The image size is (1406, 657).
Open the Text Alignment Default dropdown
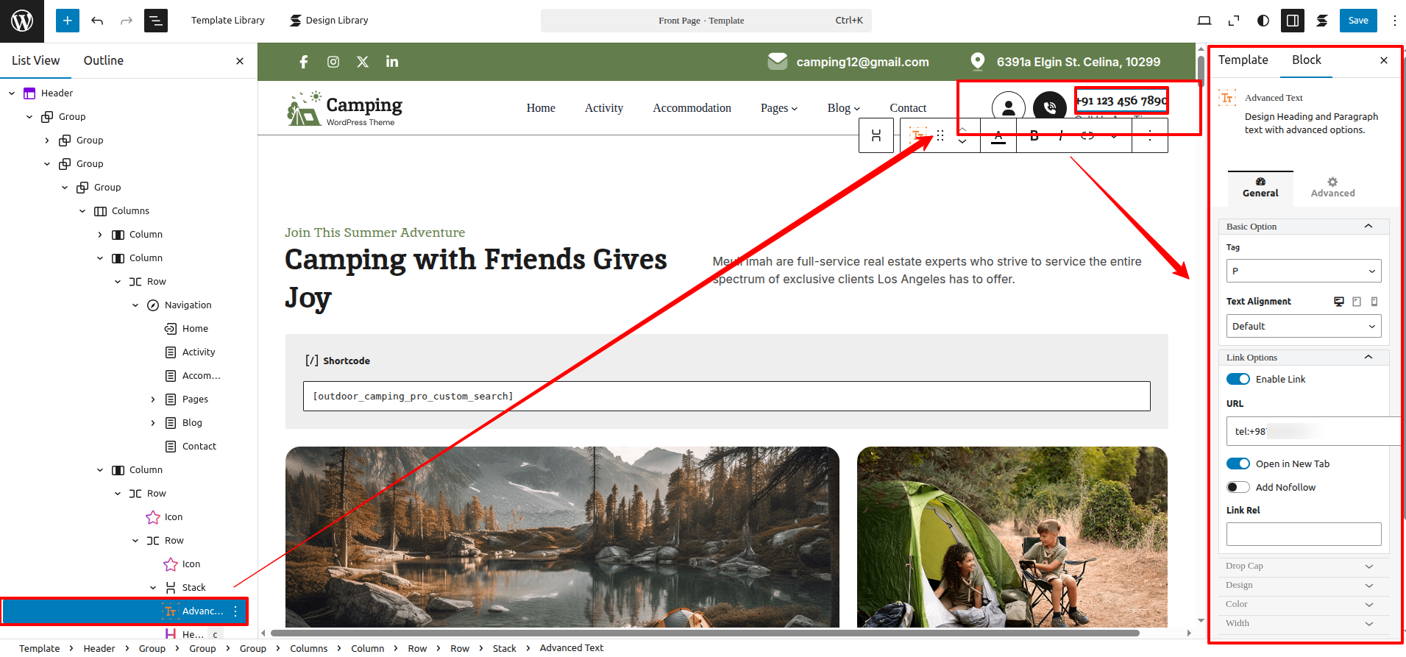click(1303, 326)
